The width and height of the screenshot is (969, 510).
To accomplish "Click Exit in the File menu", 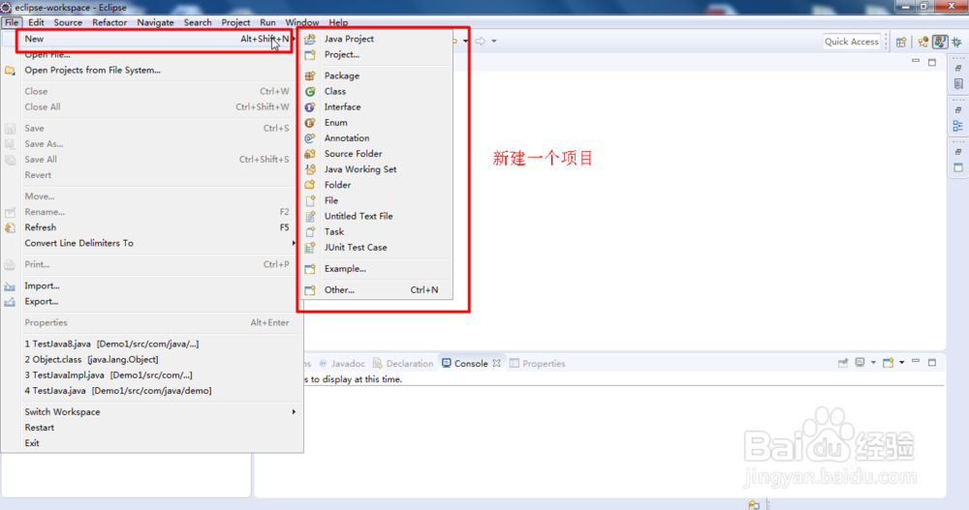I will (151, 443).
